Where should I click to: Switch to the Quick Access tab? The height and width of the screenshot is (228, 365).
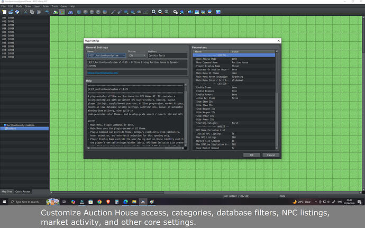(23, 191)
